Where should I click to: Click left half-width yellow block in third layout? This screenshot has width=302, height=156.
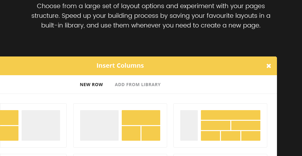click(216, 125)
